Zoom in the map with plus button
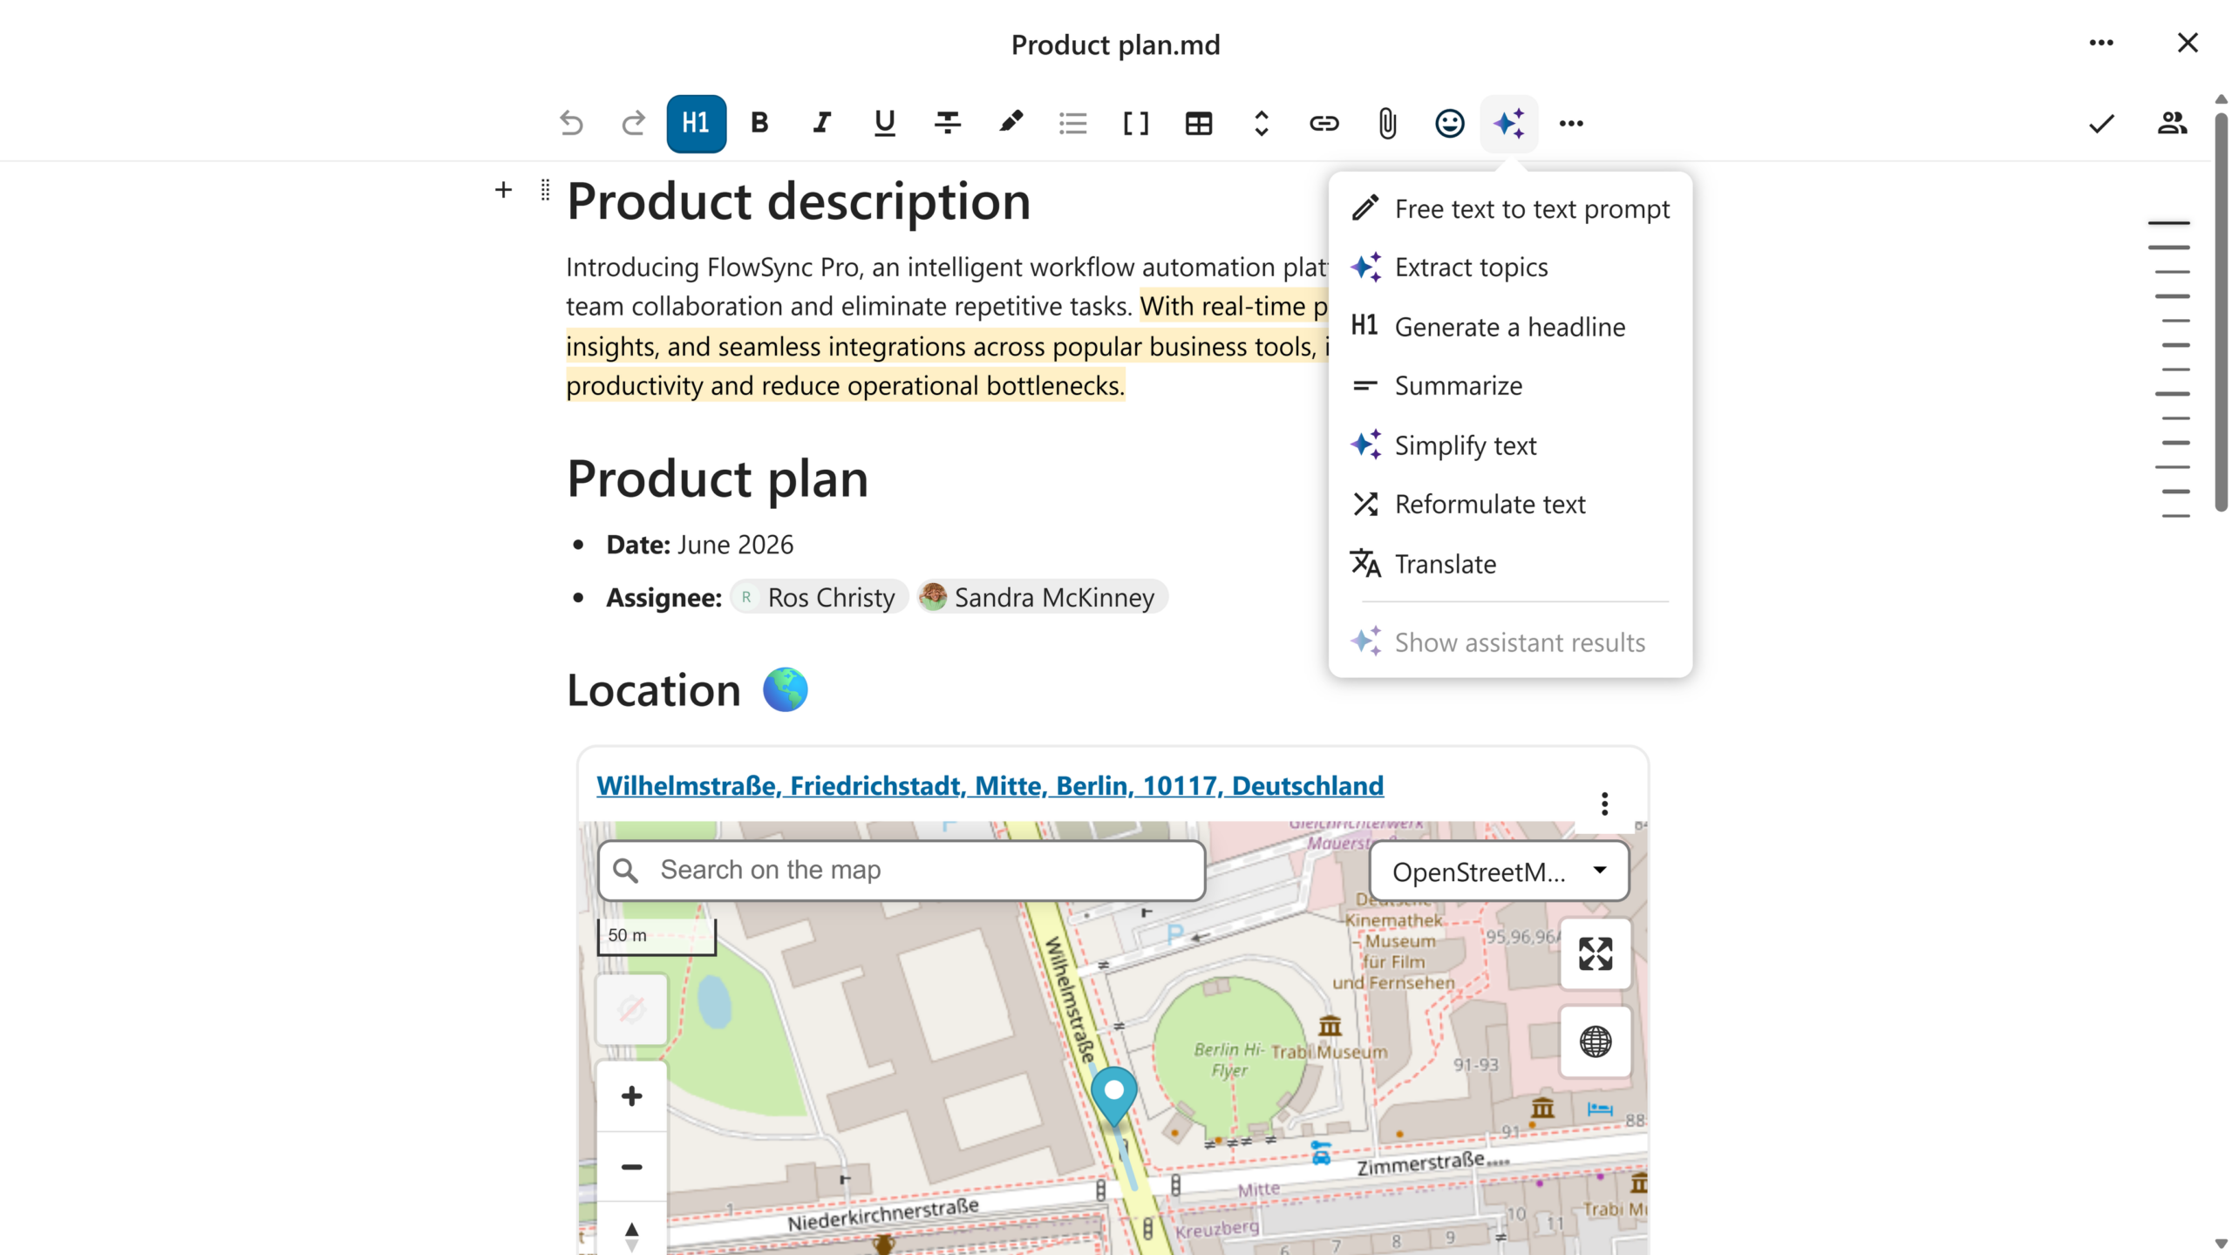 point(631,1096)
